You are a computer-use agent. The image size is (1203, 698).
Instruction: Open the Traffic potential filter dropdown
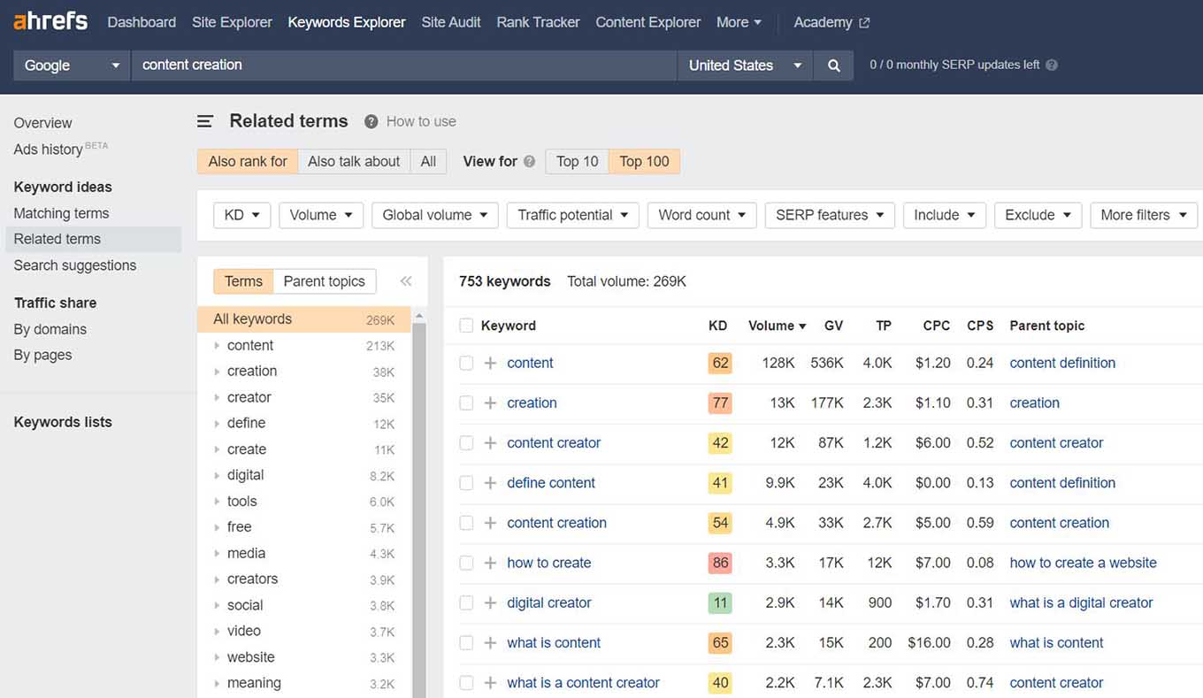[573, 215]
